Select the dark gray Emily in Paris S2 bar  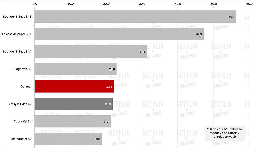pos(74,104)
